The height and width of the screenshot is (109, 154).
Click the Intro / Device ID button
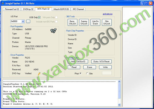click(78, 62)
